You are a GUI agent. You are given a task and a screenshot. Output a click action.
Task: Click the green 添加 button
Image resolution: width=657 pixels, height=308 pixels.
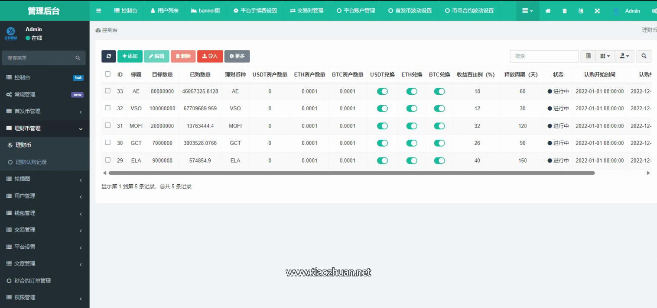[x=130, y=56]
